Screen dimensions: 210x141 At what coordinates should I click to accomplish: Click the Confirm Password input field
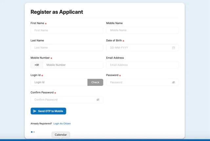pyautogui.click(x=67, y=100)
